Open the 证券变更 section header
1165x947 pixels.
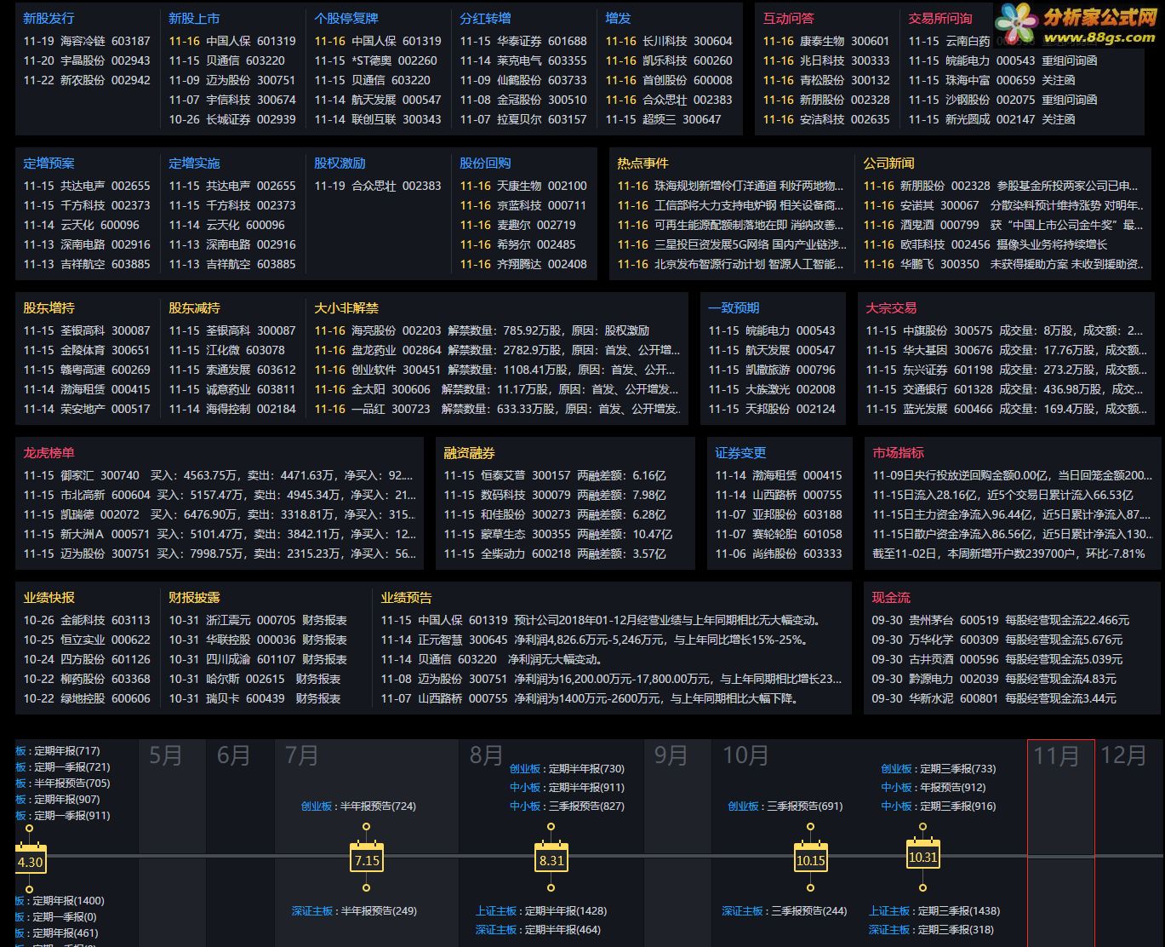tap(740, 452)
